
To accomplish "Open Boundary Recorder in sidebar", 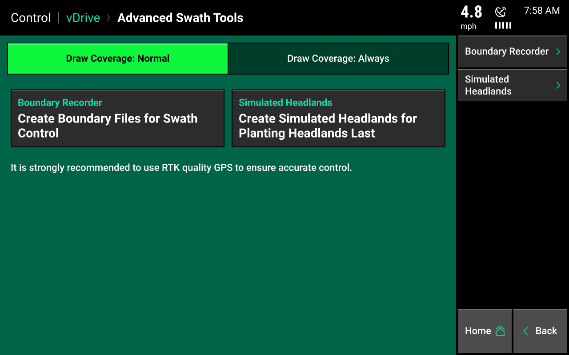I will click(x=513, y=51).
